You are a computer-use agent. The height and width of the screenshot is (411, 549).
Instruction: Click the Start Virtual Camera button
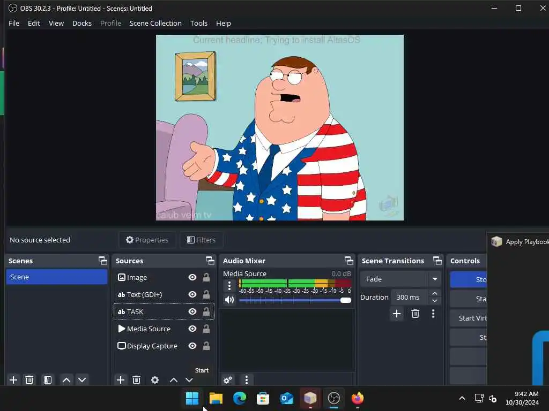tap(469, 318)
